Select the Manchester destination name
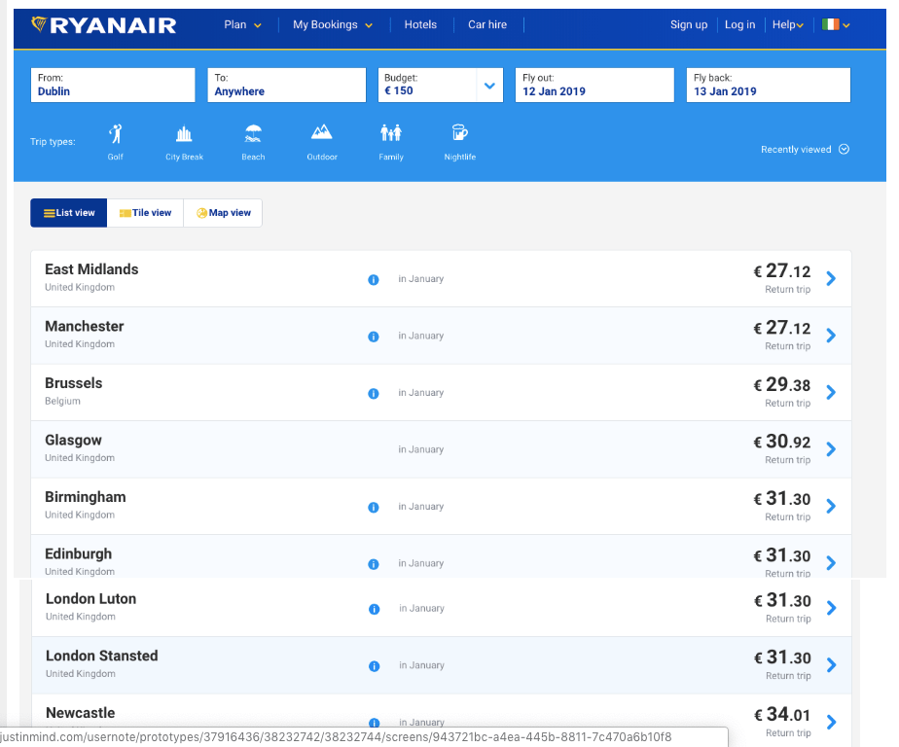Screen dimensions: 899x747 85,326
